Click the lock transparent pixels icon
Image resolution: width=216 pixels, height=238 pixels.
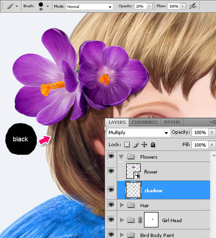(127, 145)
